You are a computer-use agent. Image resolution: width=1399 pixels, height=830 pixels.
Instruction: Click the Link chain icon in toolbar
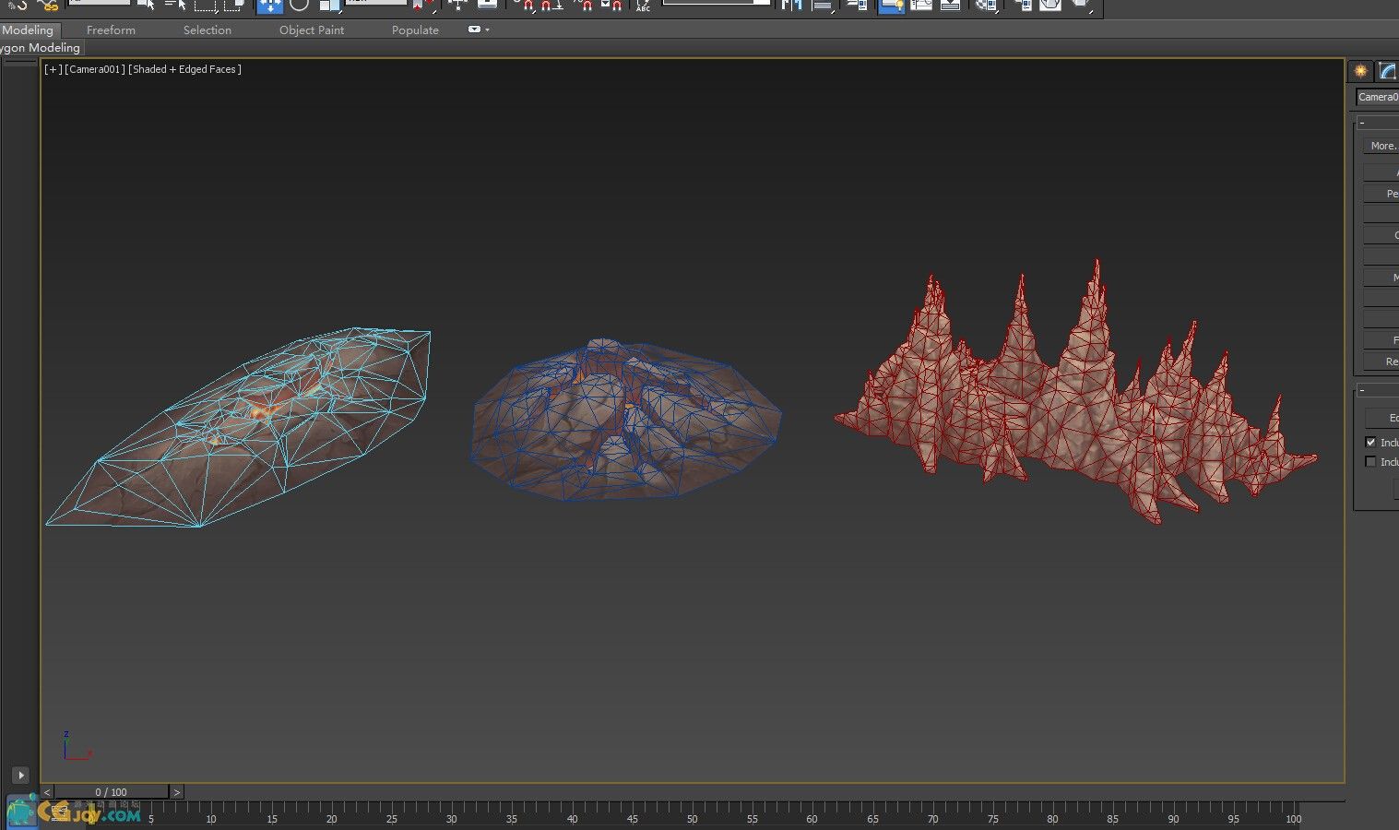coord(46,5)
